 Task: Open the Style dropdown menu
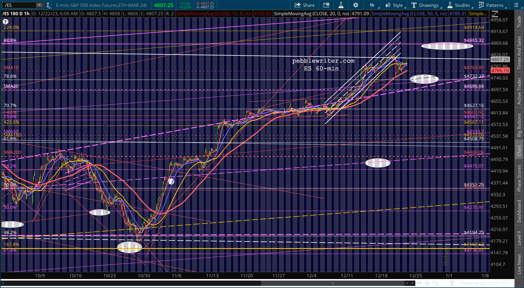tap(395, 5)
